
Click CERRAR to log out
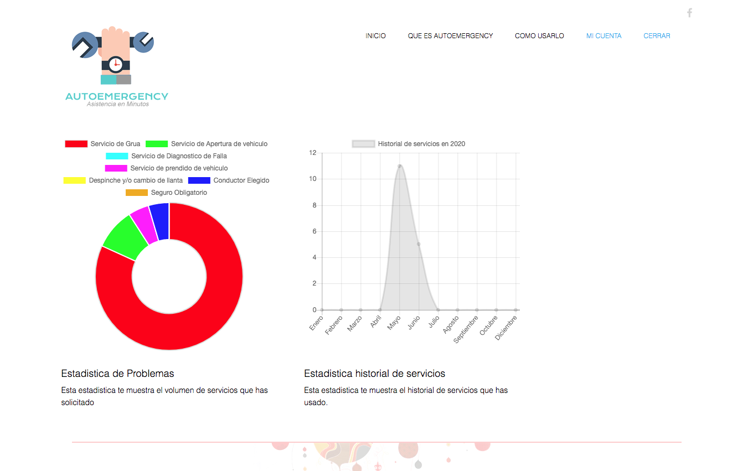[x=657, y=36]
